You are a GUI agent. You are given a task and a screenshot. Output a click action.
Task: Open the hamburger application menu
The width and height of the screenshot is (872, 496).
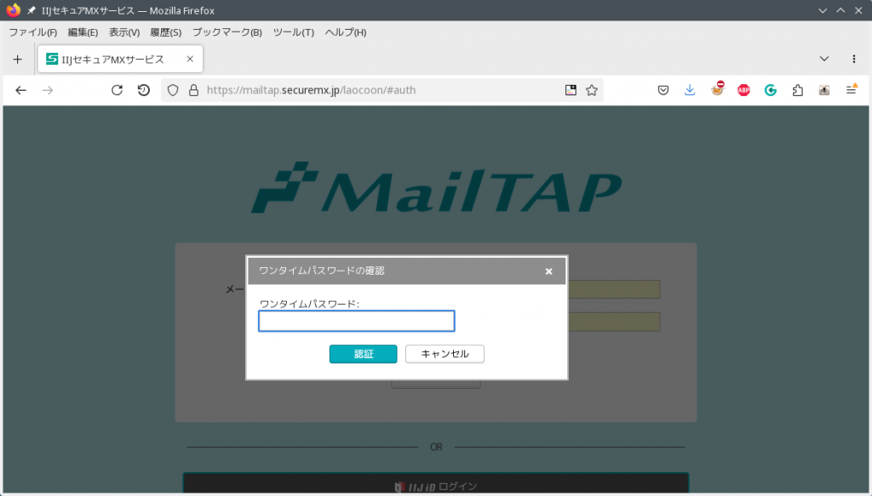852,89
